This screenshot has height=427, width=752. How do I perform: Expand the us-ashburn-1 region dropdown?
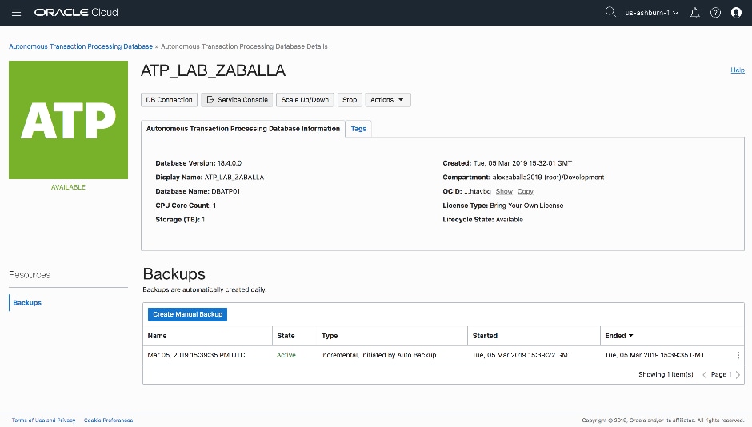(652, 13)
